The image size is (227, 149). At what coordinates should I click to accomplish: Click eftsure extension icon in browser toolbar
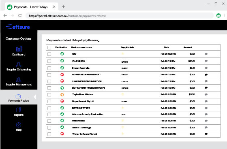(218, 15)
